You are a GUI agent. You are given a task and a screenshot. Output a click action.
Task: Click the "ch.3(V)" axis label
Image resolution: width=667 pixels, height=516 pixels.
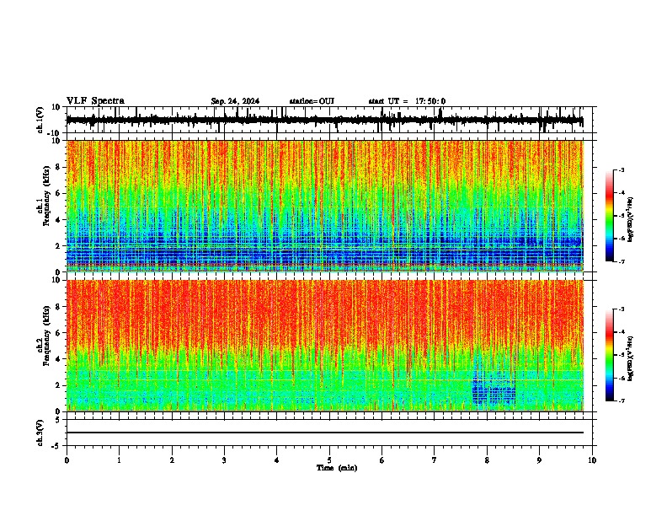pos(40,433)
